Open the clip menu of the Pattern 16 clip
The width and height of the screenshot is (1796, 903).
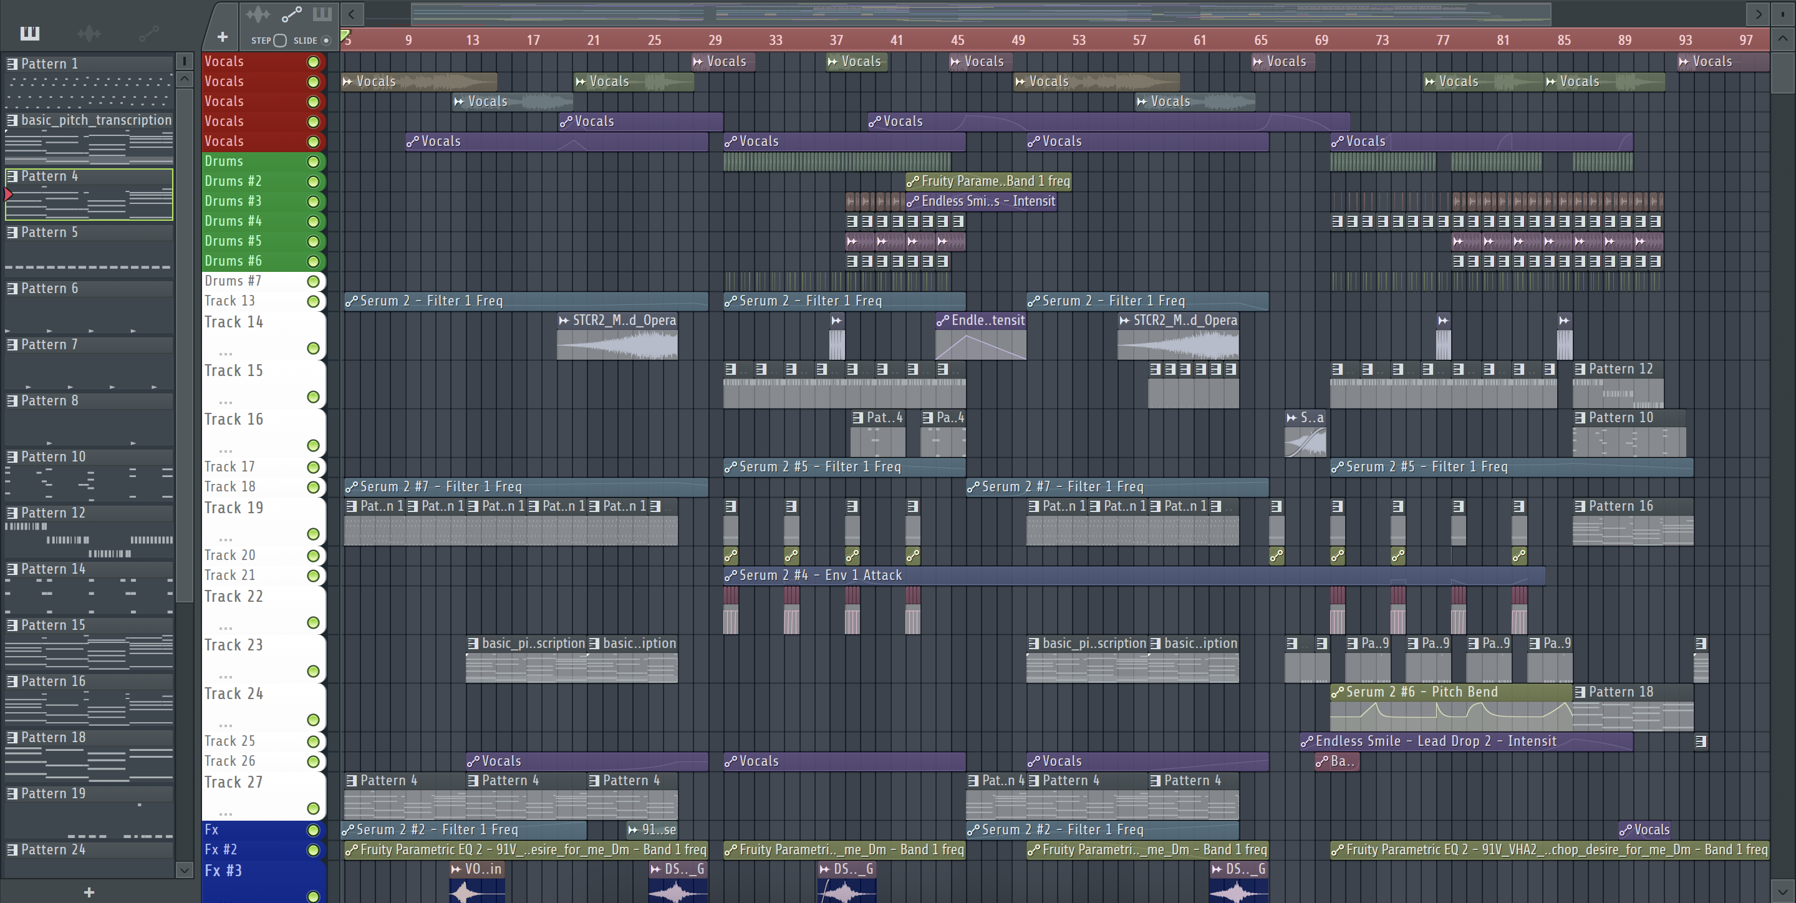[1580, 507]
